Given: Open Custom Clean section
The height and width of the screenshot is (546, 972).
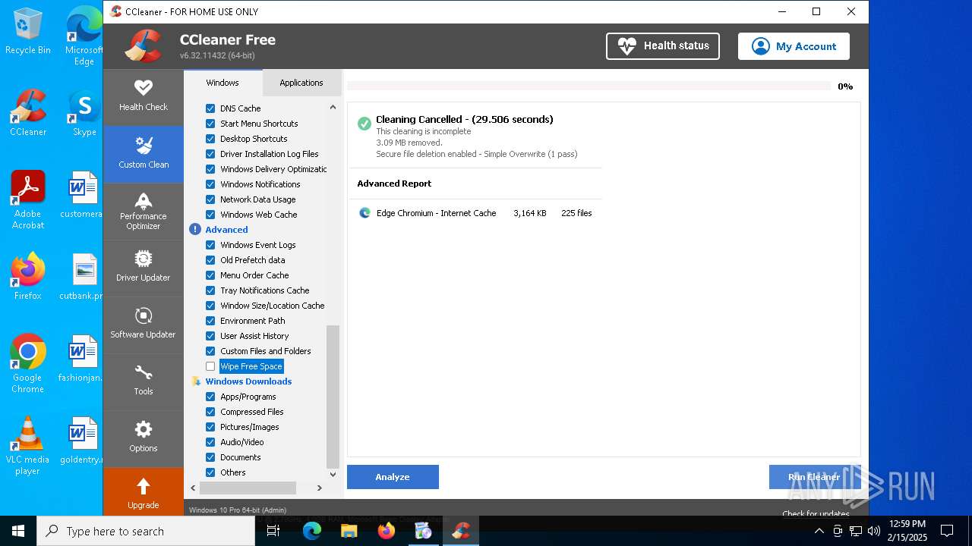Looking at the screenshot, I should (143, 153).
